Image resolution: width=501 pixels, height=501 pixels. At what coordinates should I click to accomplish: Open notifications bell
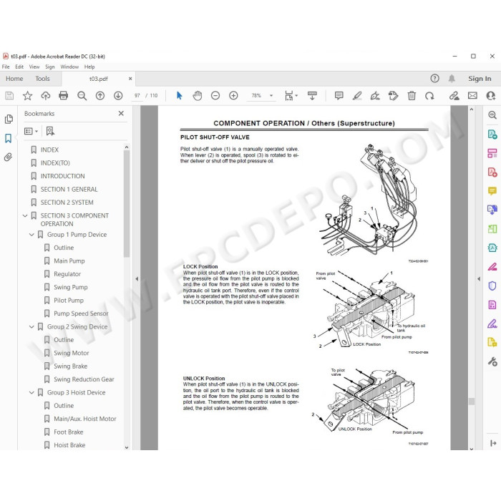tap(452, 78)
